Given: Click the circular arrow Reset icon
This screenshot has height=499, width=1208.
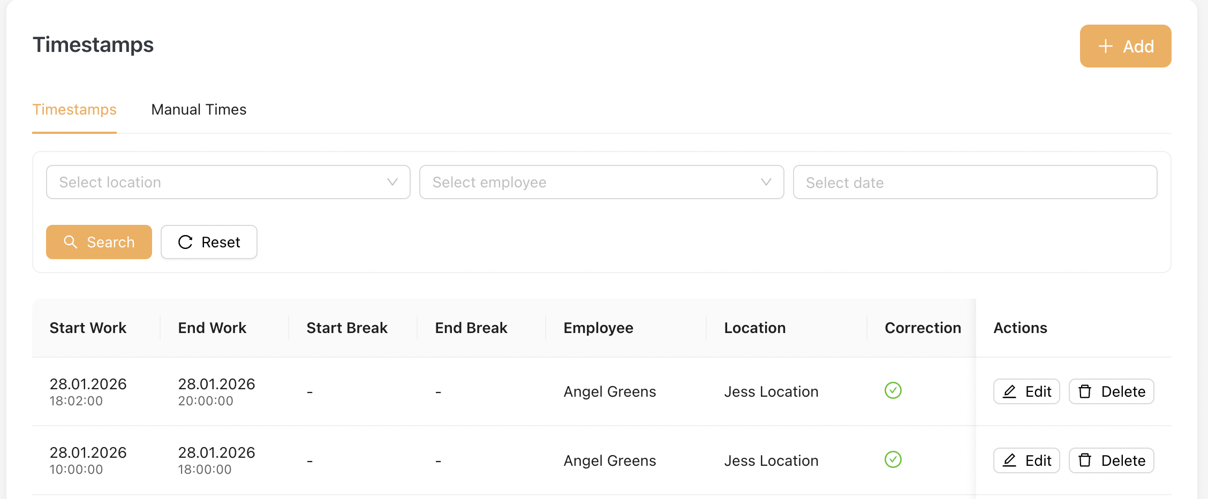Looking at the screenshot, I should tap(185, 242).
